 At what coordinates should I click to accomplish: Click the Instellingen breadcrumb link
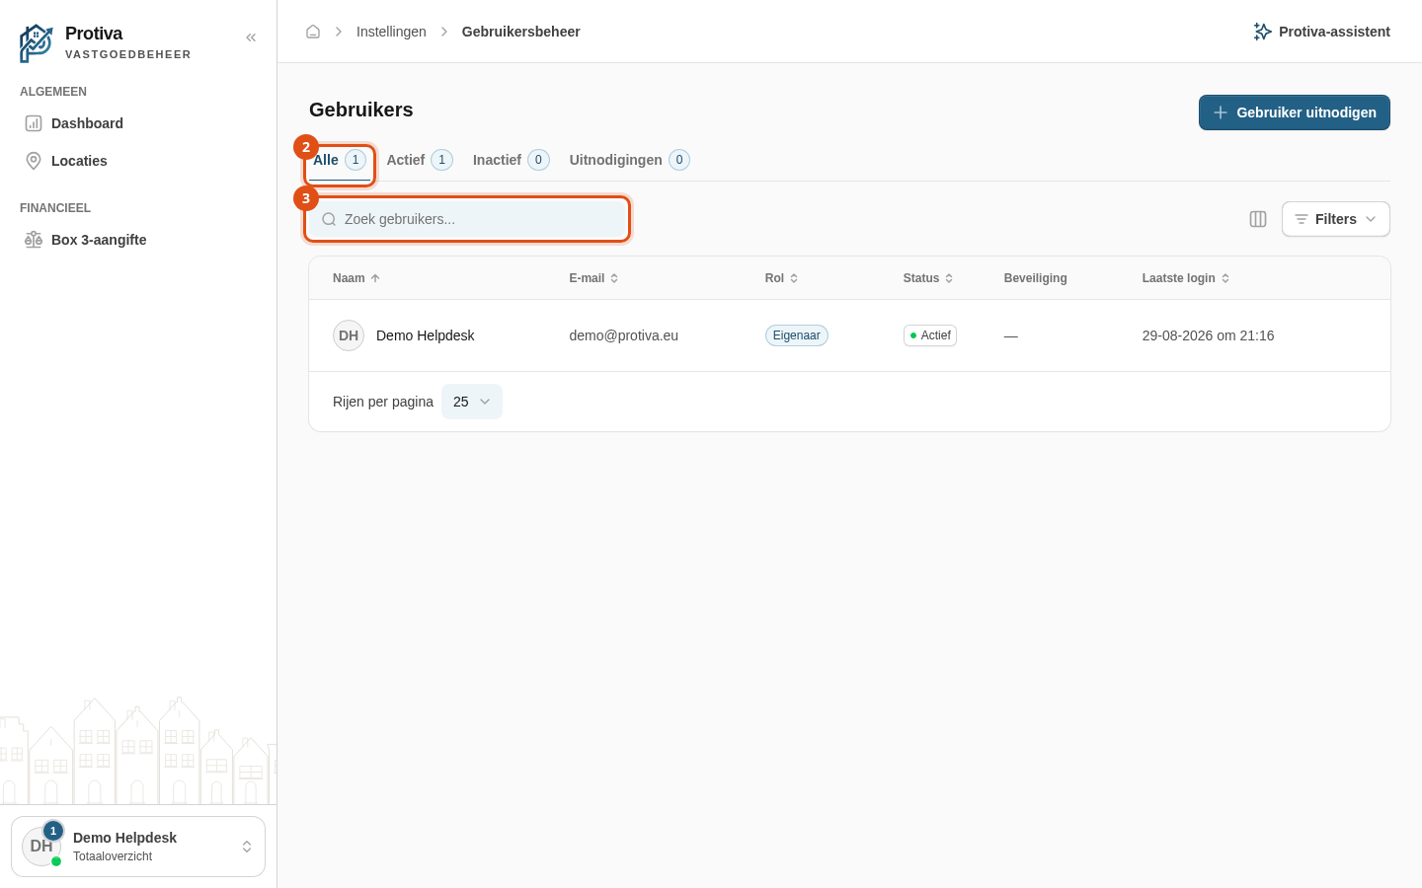pos(391,32)
